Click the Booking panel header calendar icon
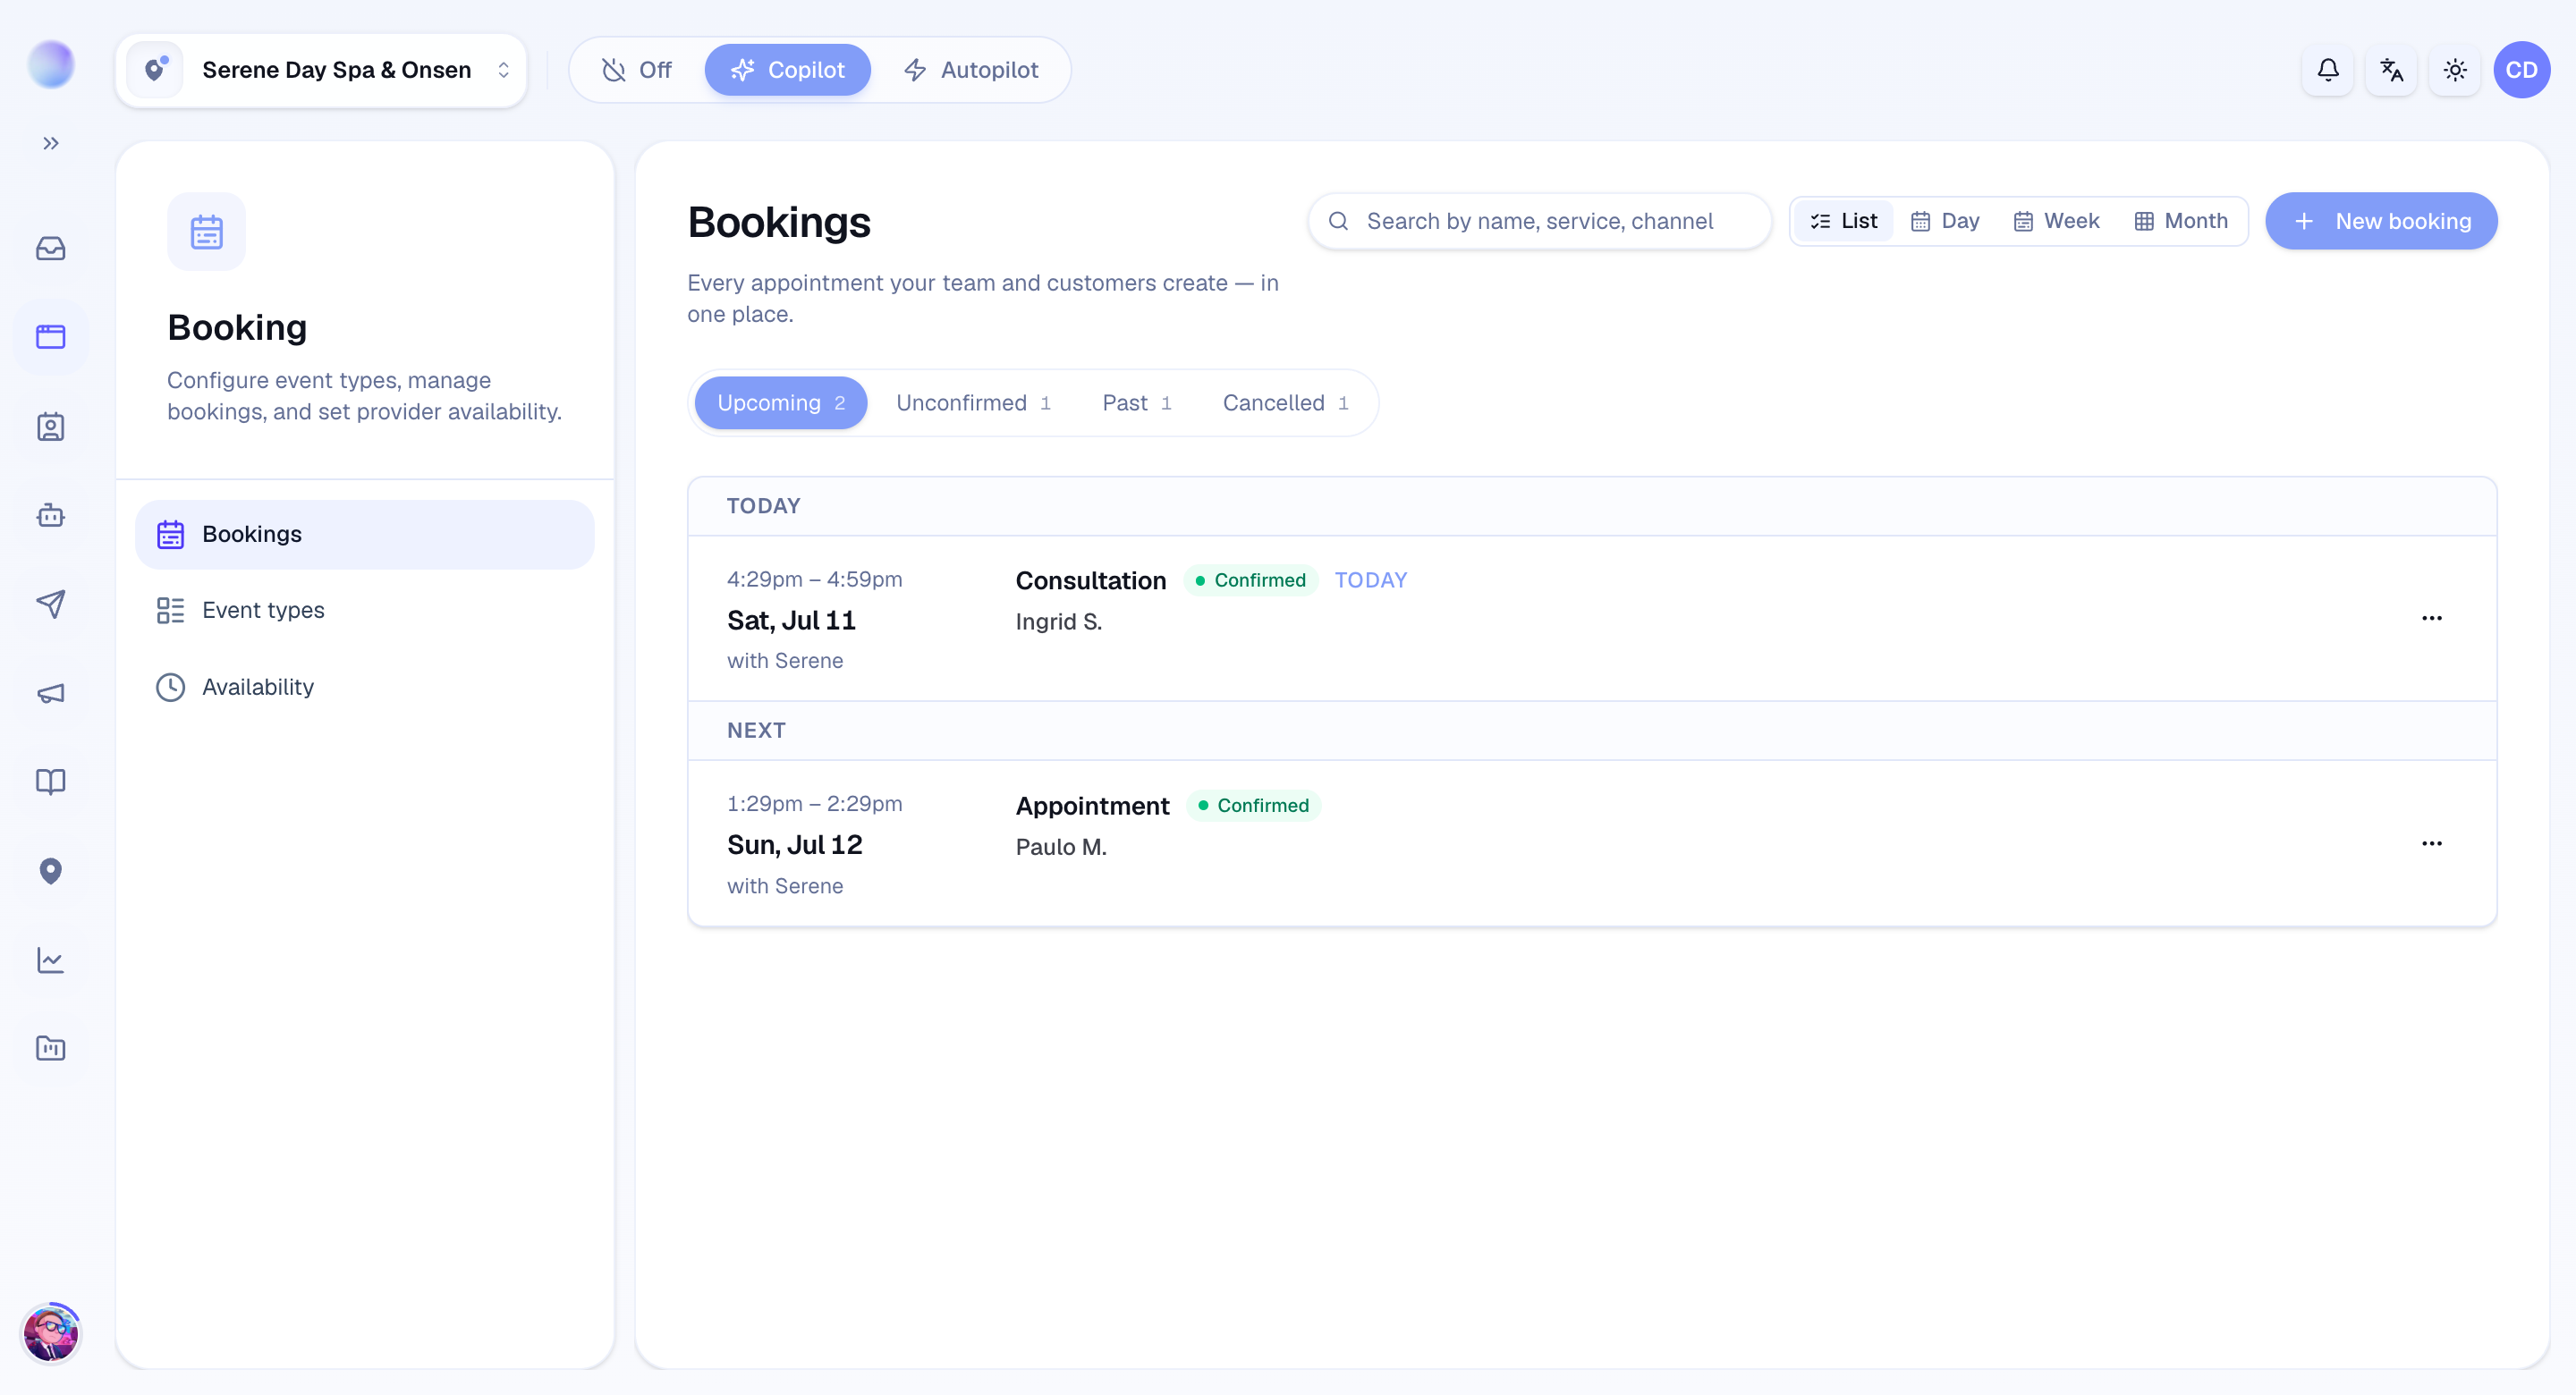 click(206, 231)
